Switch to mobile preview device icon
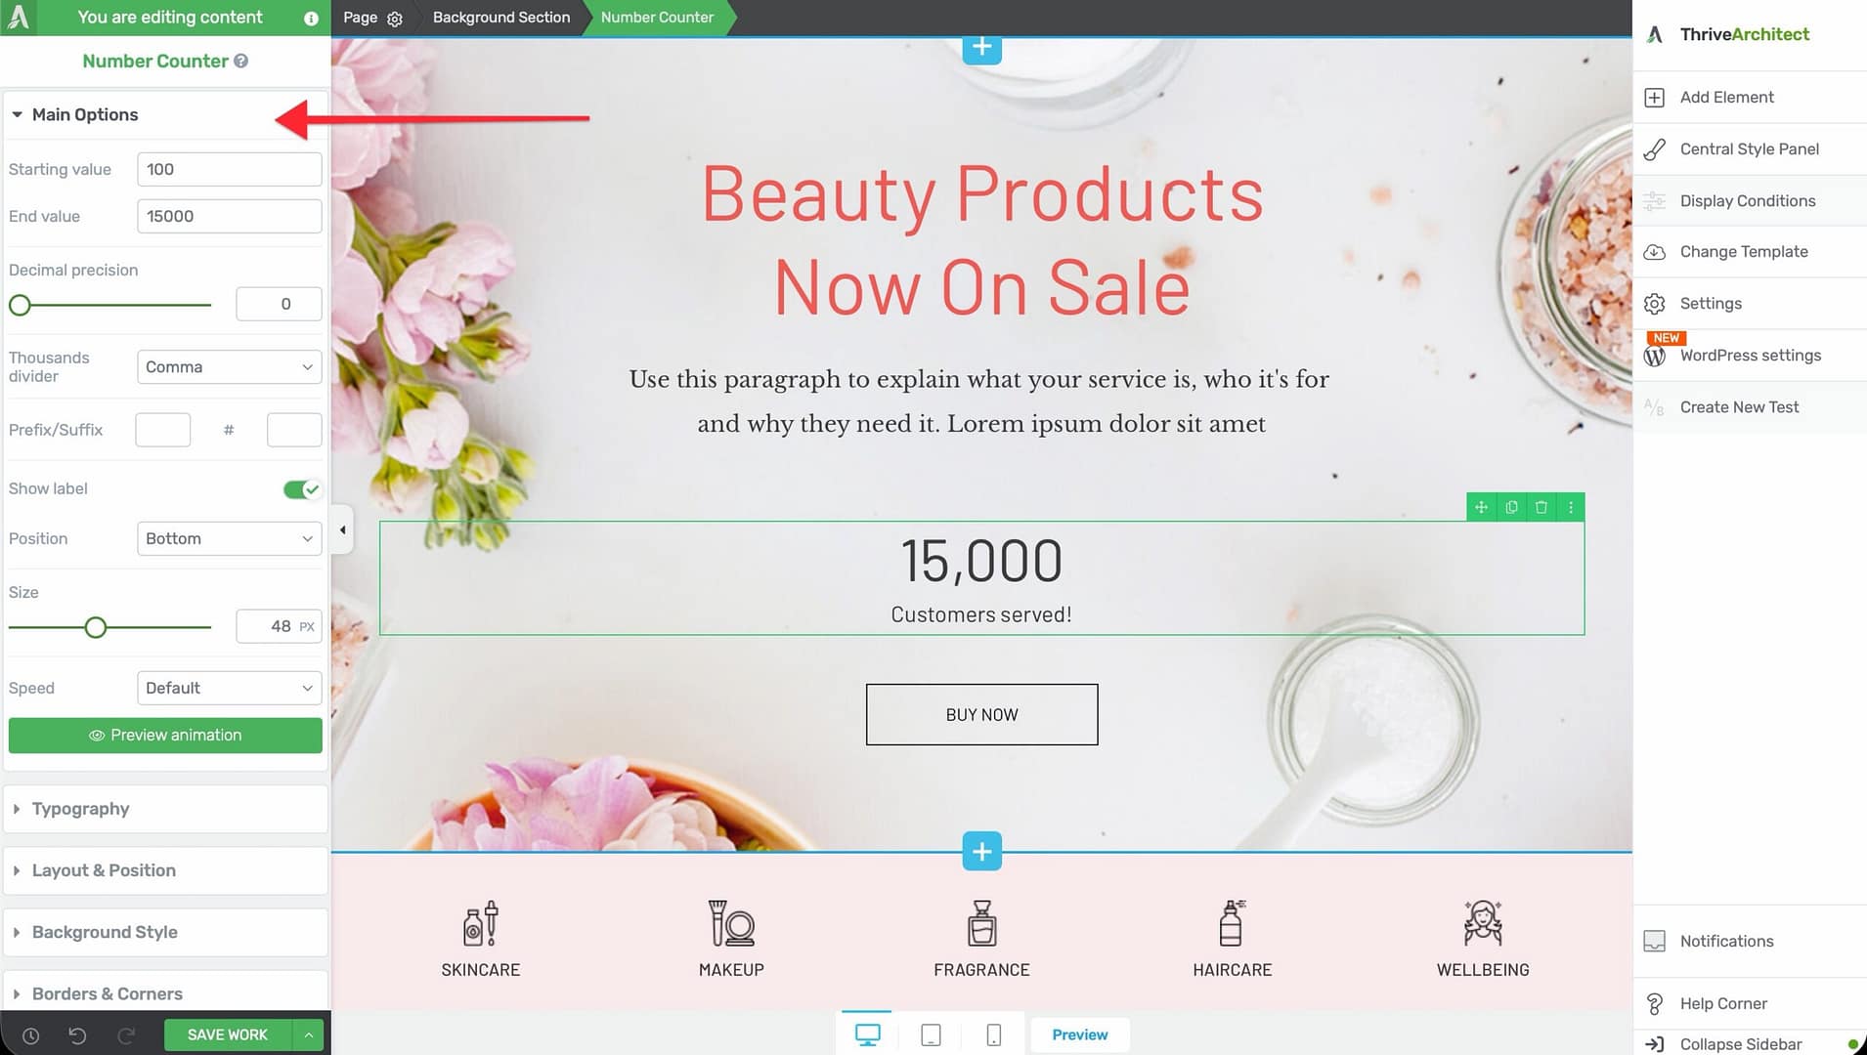The width and height of the screenshot is (1867, 1055). click(993, 1034)
